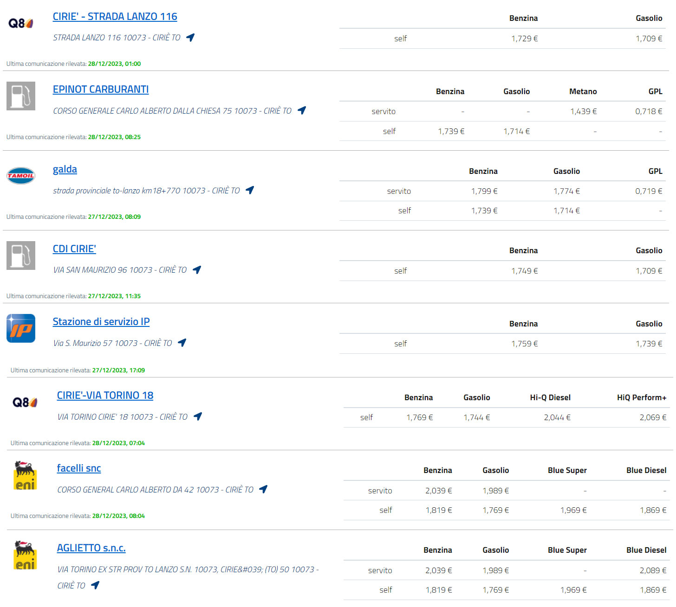
Task: Open directions icon for Via Torino Cirie' 18
Action: [198, 416]
